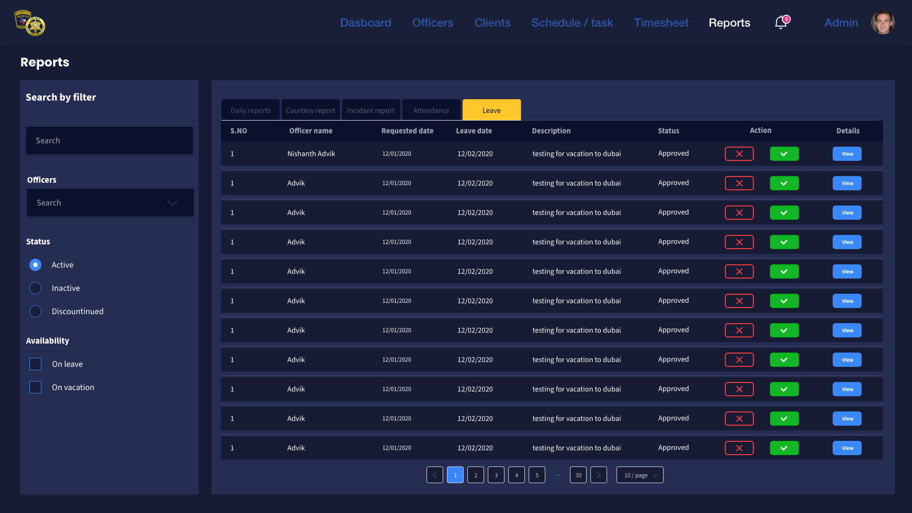
Task: Expand the Officers search dropdown
Action: click(x=110, y=203)
